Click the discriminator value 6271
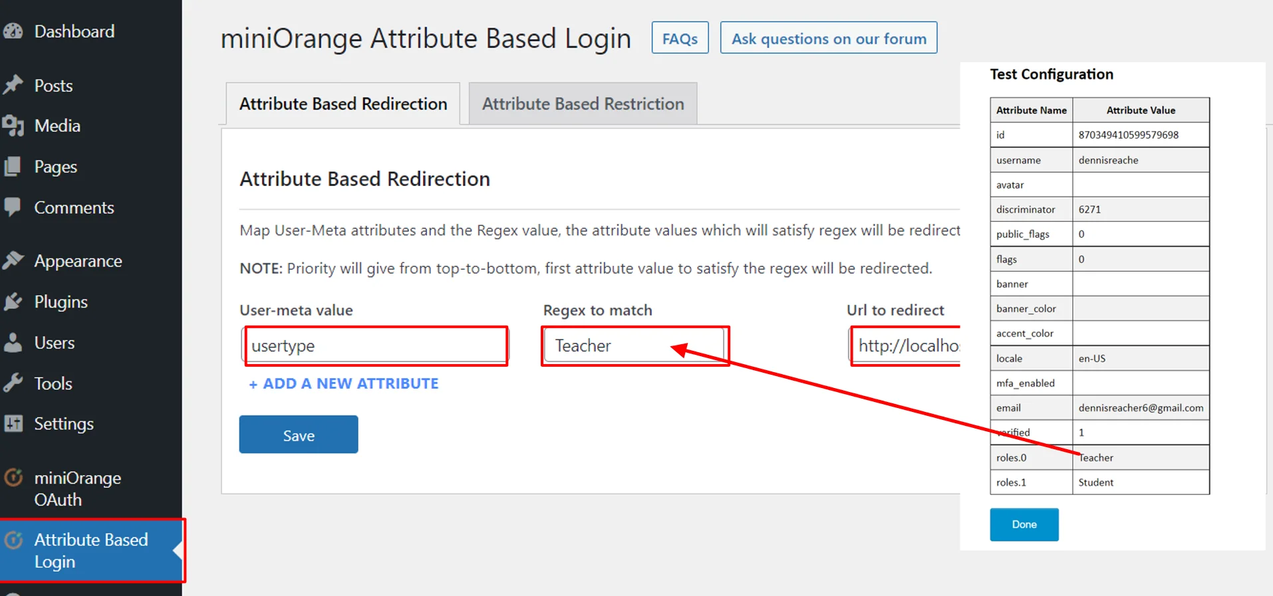Viewport: 1273px width, 596px height. (1089, 209)
